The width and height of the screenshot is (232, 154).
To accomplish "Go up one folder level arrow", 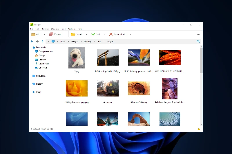I will (43, 41).
